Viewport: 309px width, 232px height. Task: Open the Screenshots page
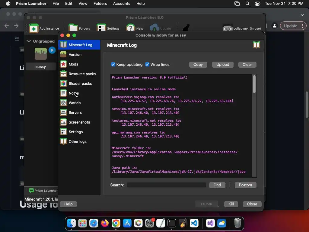79,122
